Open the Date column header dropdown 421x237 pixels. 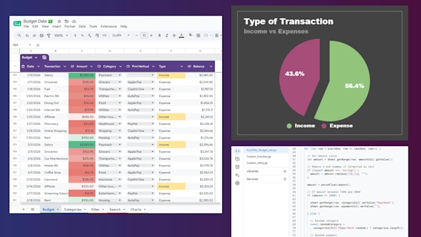(38, 66)
